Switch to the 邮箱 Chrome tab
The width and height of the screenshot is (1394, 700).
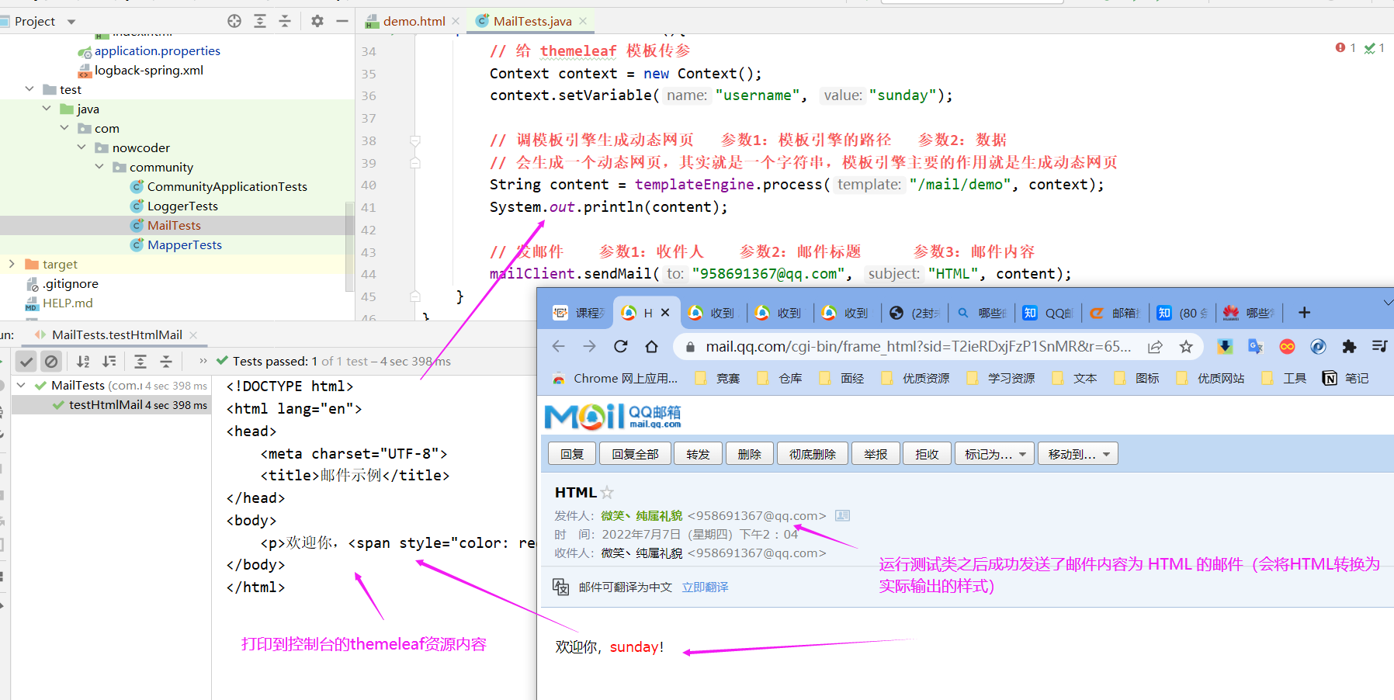(1115, 313)
